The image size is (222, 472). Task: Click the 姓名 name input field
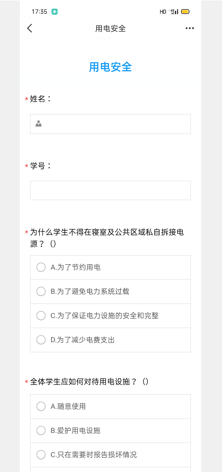click(x=110, y=124)
